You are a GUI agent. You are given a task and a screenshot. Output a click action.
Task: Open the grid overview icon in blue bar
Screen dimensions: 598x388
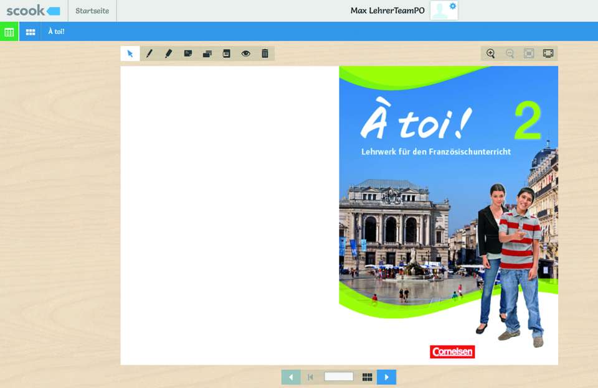coord(31,32)
